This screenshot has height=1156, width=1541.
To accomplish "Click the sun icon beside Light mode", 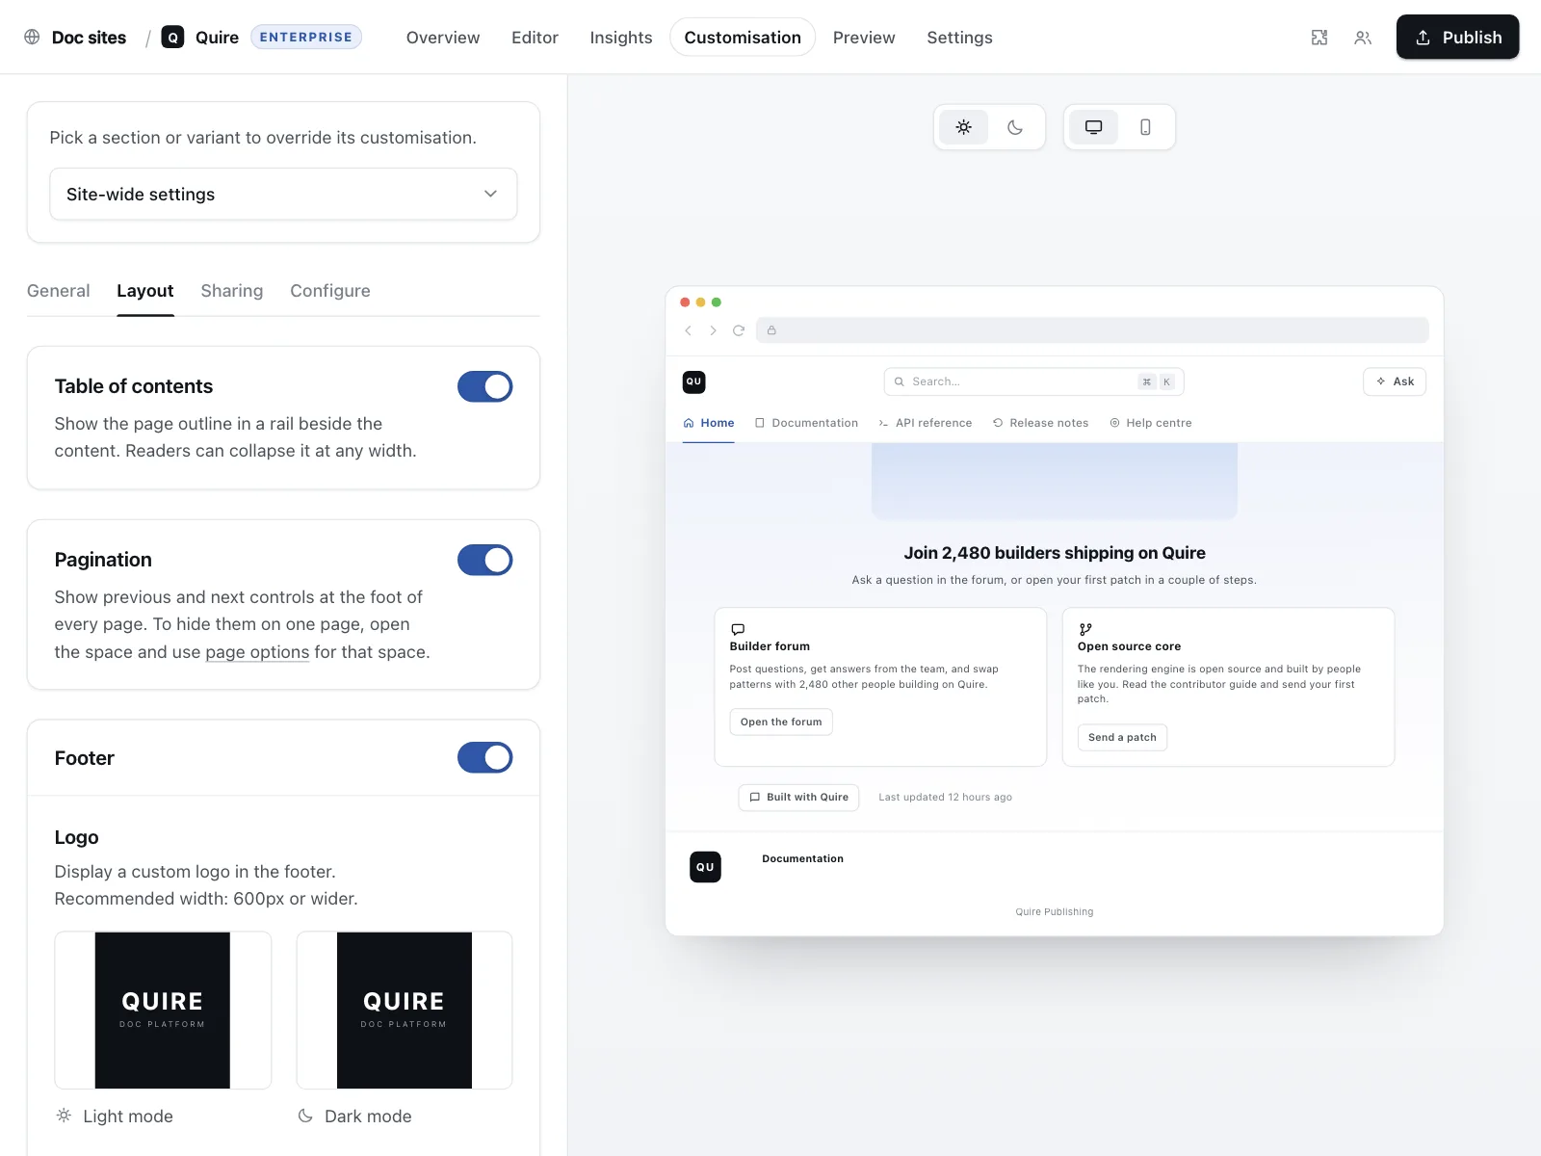I will 64,1116.
